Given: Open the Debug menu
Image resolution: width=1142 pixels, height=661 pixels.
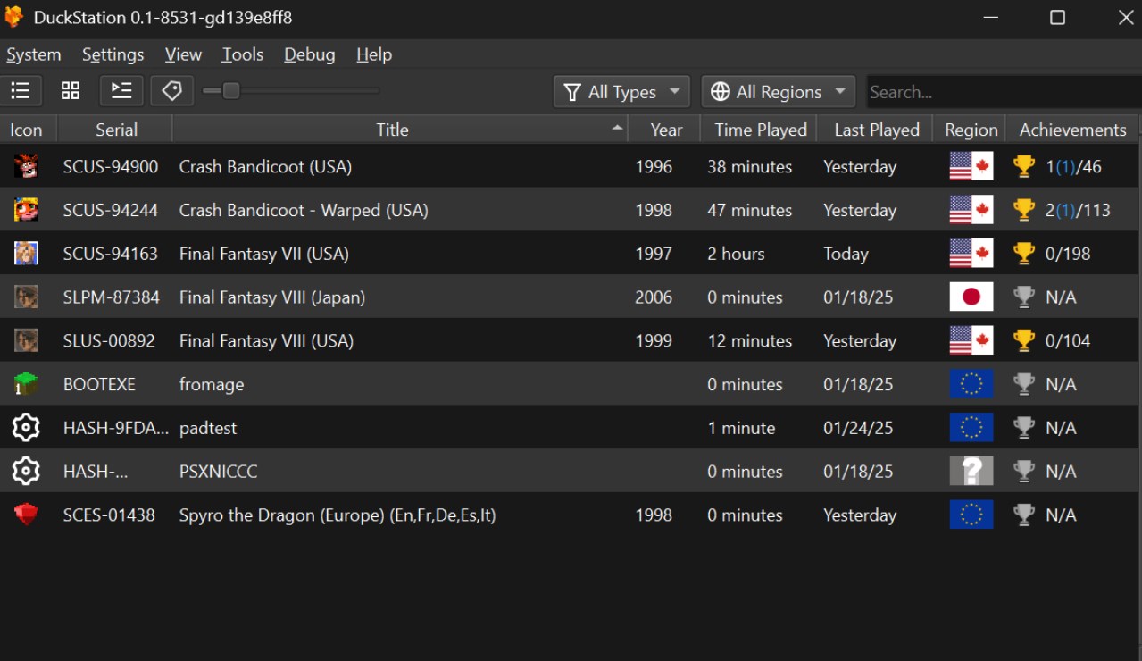Looking at the screenshot, I should tap(310, 54).
